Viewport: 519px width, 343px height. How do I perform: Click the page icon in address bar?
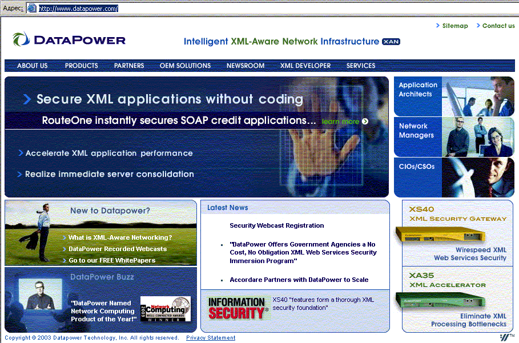coord(32,8)
